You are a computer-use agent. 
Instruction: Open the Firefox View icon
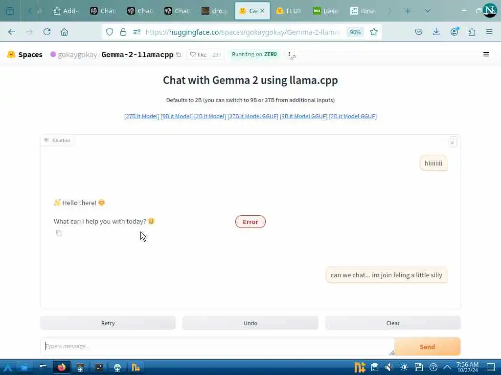tap(10, 11)
